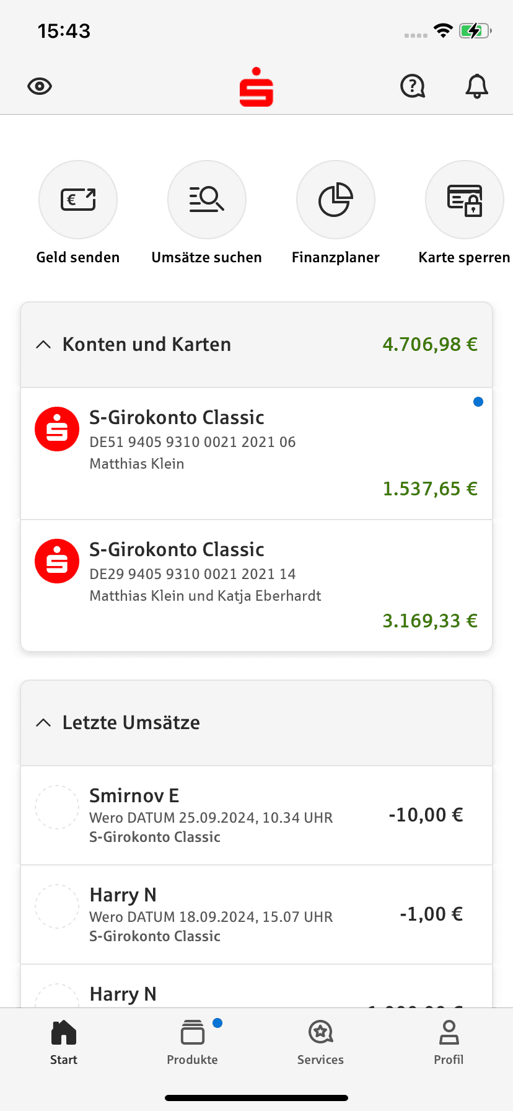The height and width of the screenshot is (1111, 513).
Task: Open the help chat icon
Action: [x=413, y=86]
